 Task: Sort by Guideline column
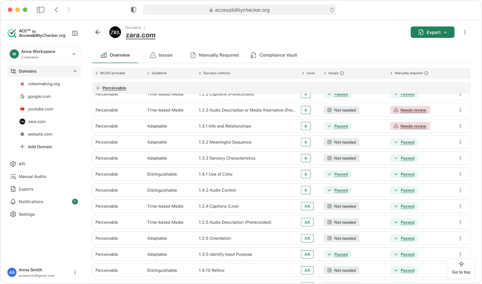pyautogui.click(x=157, y=73)
